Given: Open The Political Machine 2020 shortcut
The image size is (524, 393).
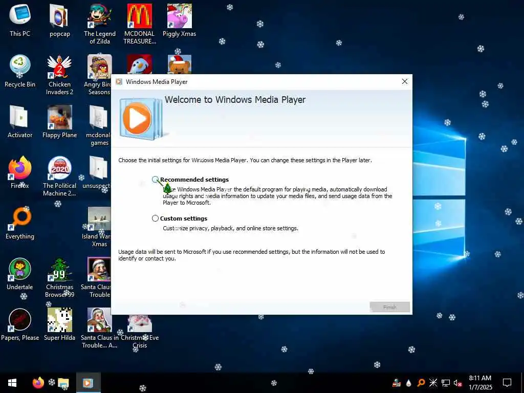Looking at the screenshot, I should pos(59,176).
